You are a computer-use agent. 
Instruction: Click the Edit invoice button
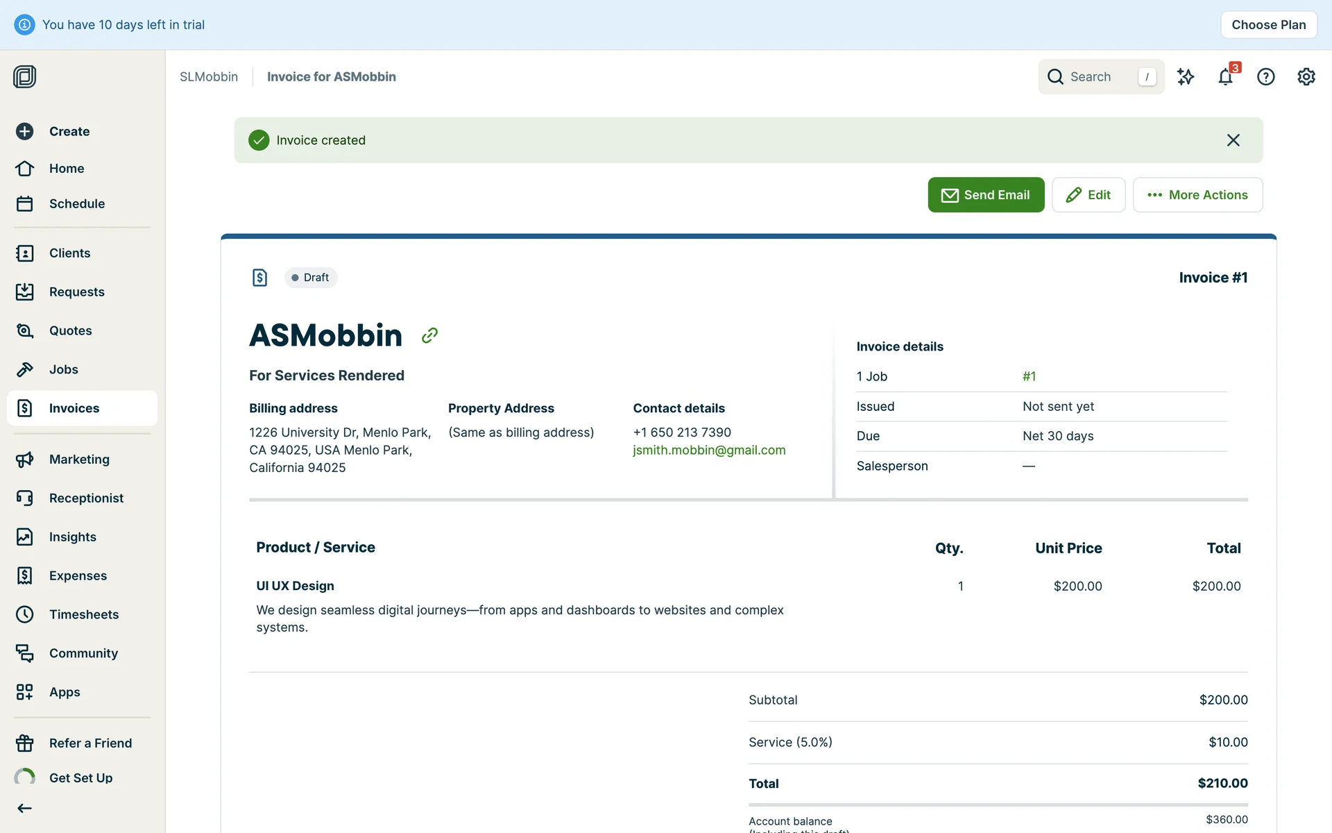(1088, 195)
